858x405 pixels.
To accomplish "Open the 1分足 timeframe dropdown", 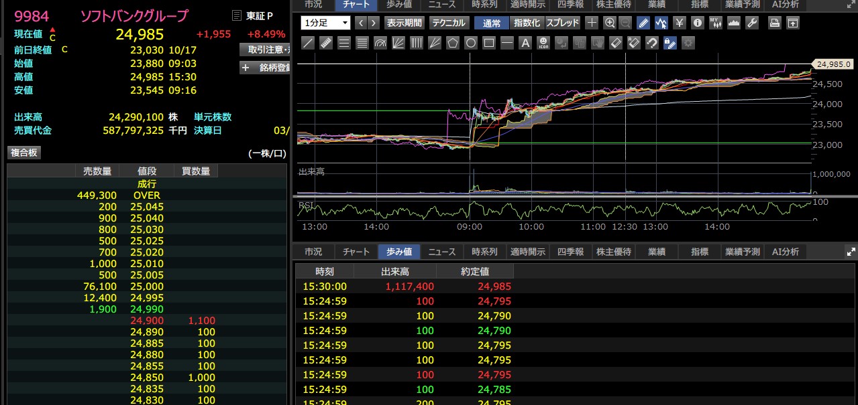I will [326, 23].
